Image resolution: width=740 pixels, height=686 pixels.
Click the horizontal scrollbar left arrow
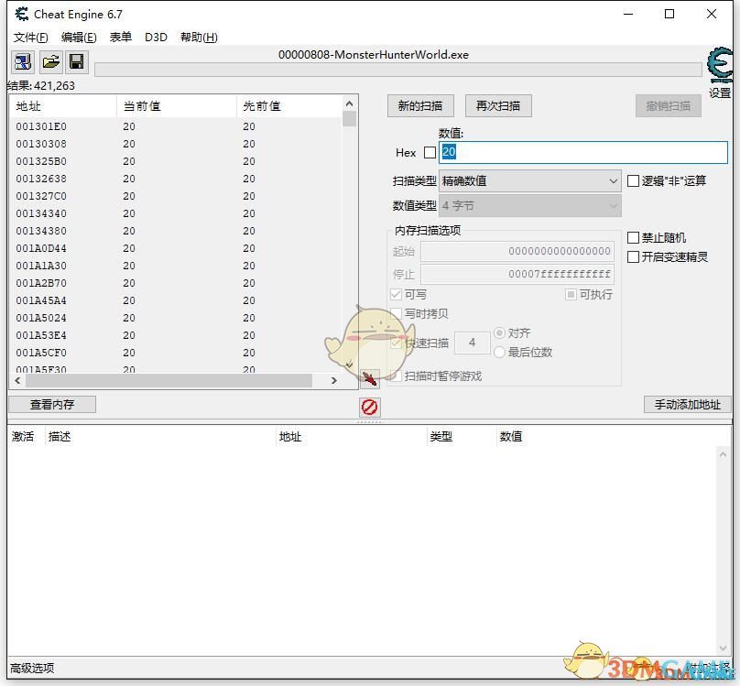click(x=18, y=380)
